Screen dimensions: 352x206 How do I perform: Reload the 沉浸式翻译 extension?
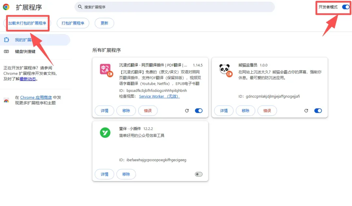coord(187,110)
